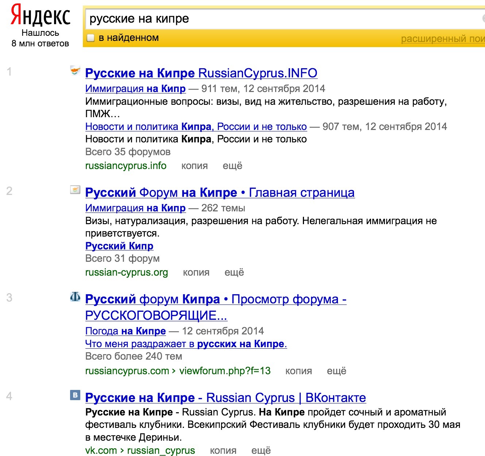Enable the 'в найденном' checkbox
Image resolution: width=485 pixels, height=456 pixels.
pyautogui.click(x=91, y=38)
